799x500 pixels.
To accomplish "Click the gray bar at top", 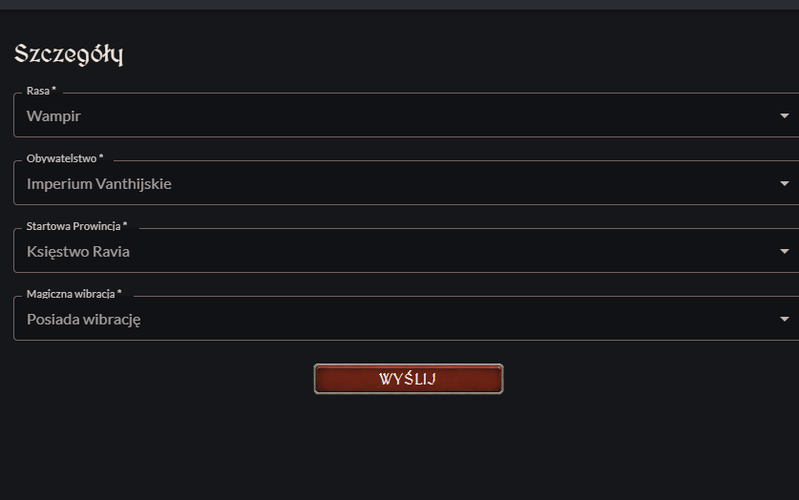I will coord(399,5).
